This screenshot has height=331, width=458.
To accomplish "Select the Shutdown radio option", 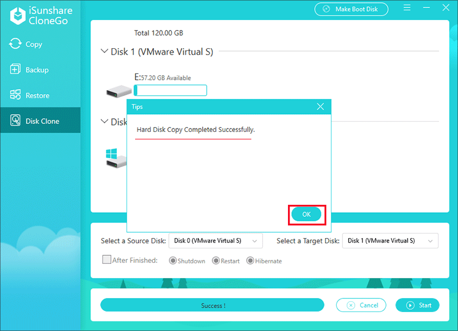I will (x=172, y=261).
